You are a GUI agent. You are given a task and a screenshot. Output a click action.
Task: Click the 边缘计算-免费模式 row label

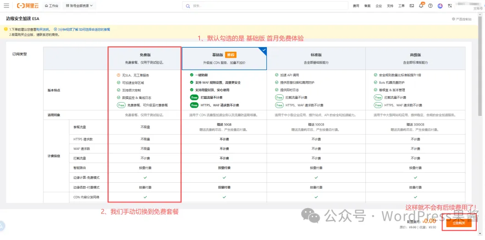click(x=86, y=178)
